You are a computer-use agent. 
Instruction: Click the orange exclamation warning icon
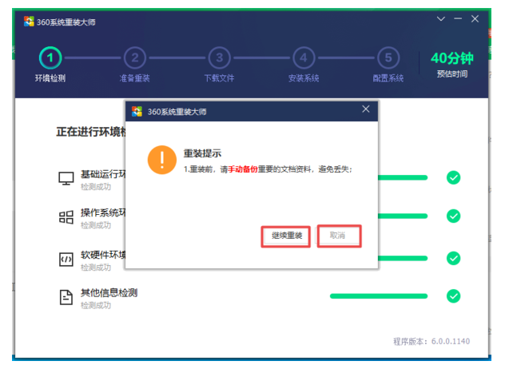point(161,160)
